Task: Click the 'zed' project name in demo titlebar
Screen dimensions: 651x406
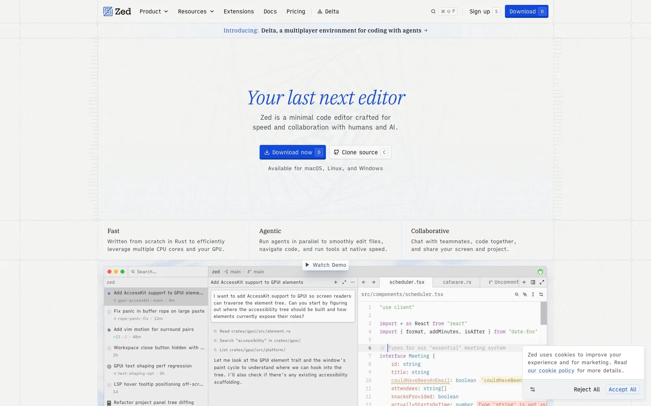Action: pos(216,272)
